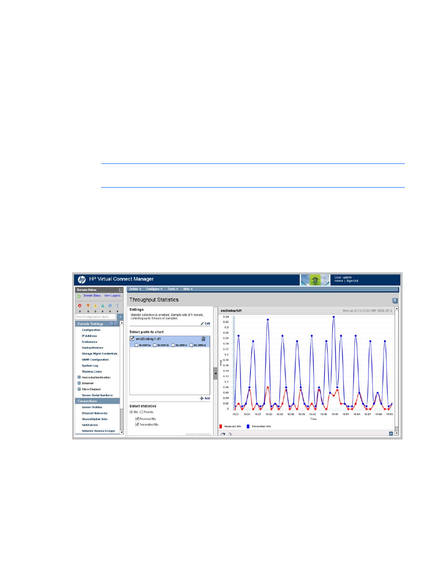Click the informational status icon
The height and width of the screenshot is (575, 444).
click(117, 306)
